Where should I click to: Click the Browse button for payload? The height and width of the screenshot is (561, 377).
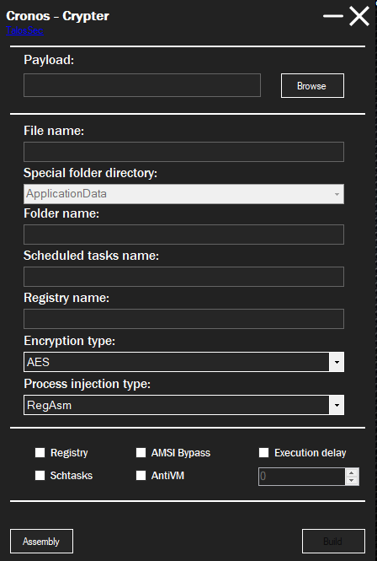312,85
